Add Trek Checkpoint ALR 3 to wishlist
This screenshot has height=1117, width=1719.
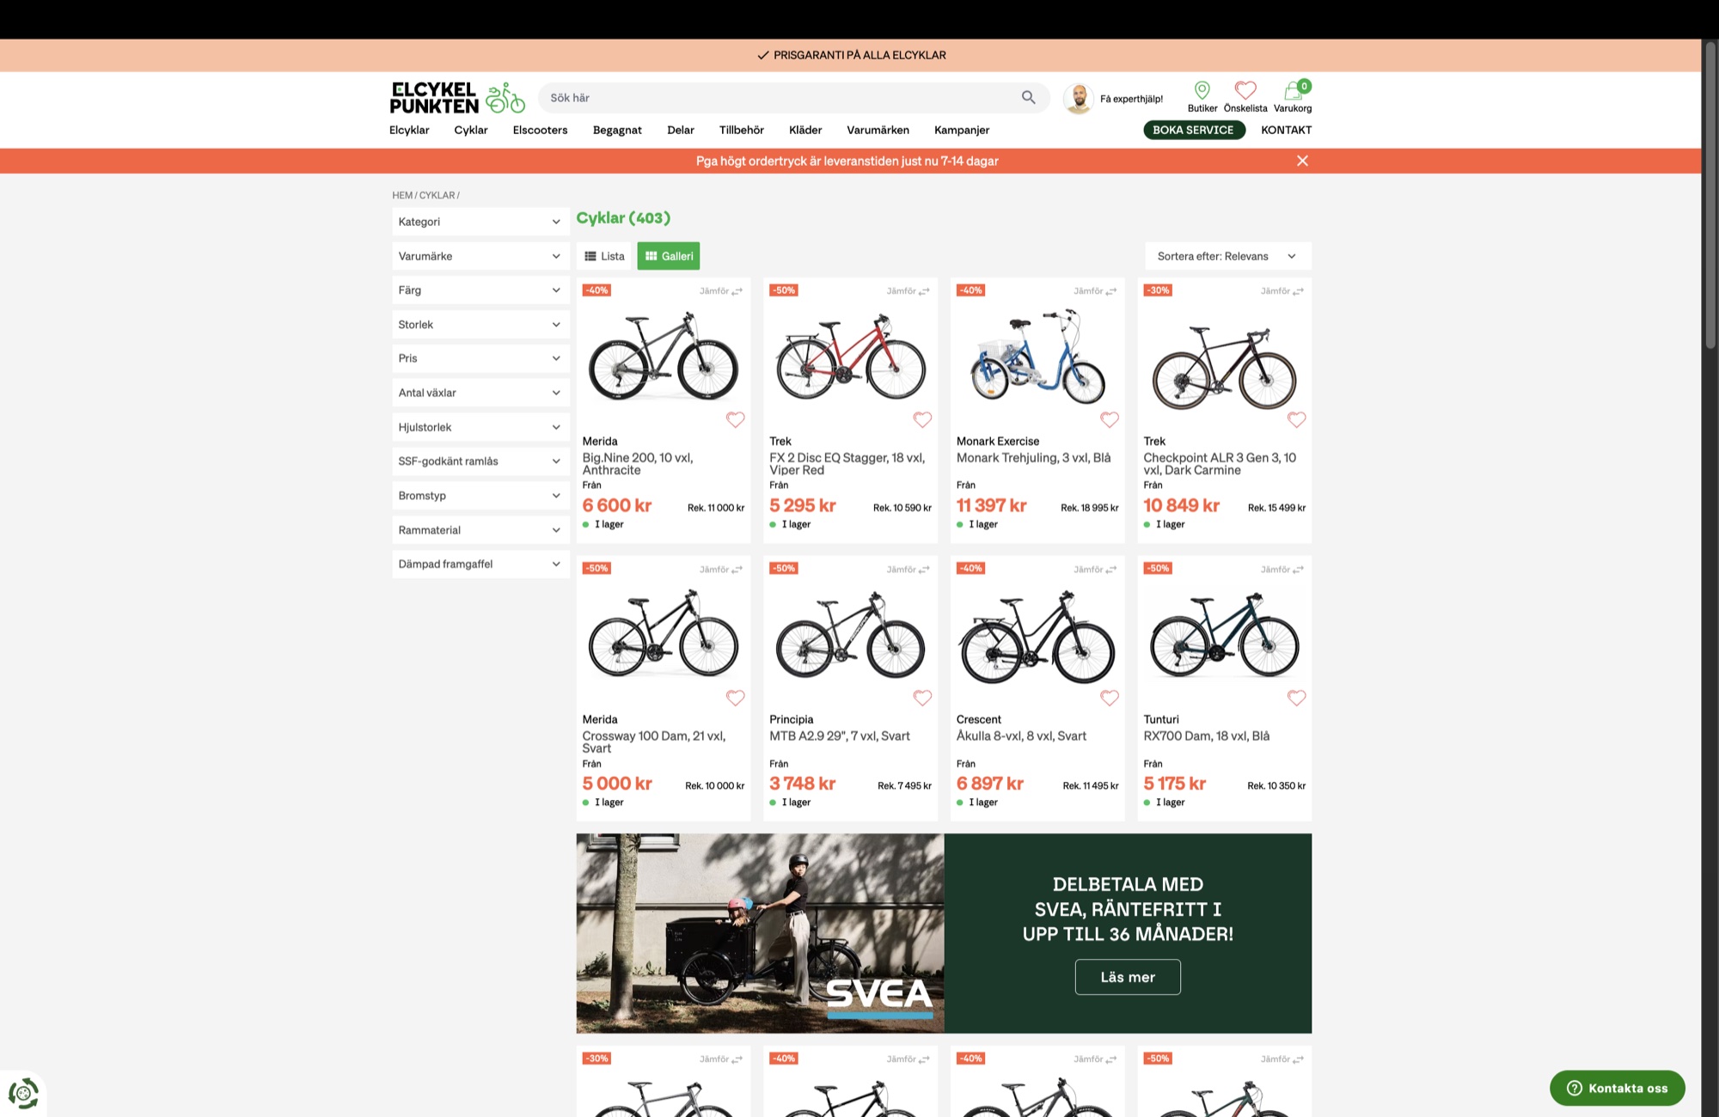point(1296,419)
